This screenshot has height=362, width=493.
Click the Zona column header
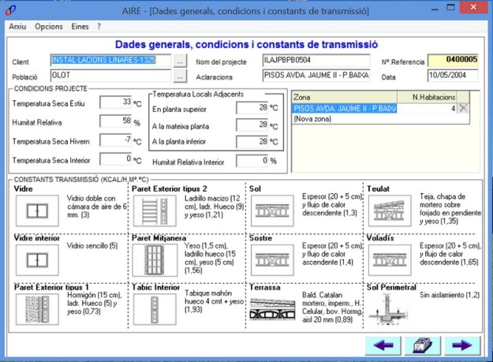(345, 98)
